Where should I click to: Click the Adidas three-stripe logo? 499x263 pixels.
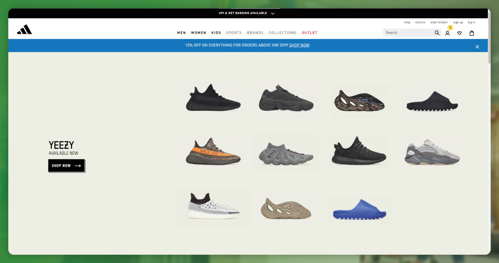click(24, 29)
